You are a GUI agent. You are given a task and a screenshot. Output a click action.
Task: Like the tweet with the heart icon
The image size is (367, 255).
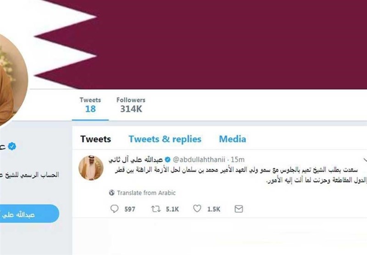tap(197, 208)
